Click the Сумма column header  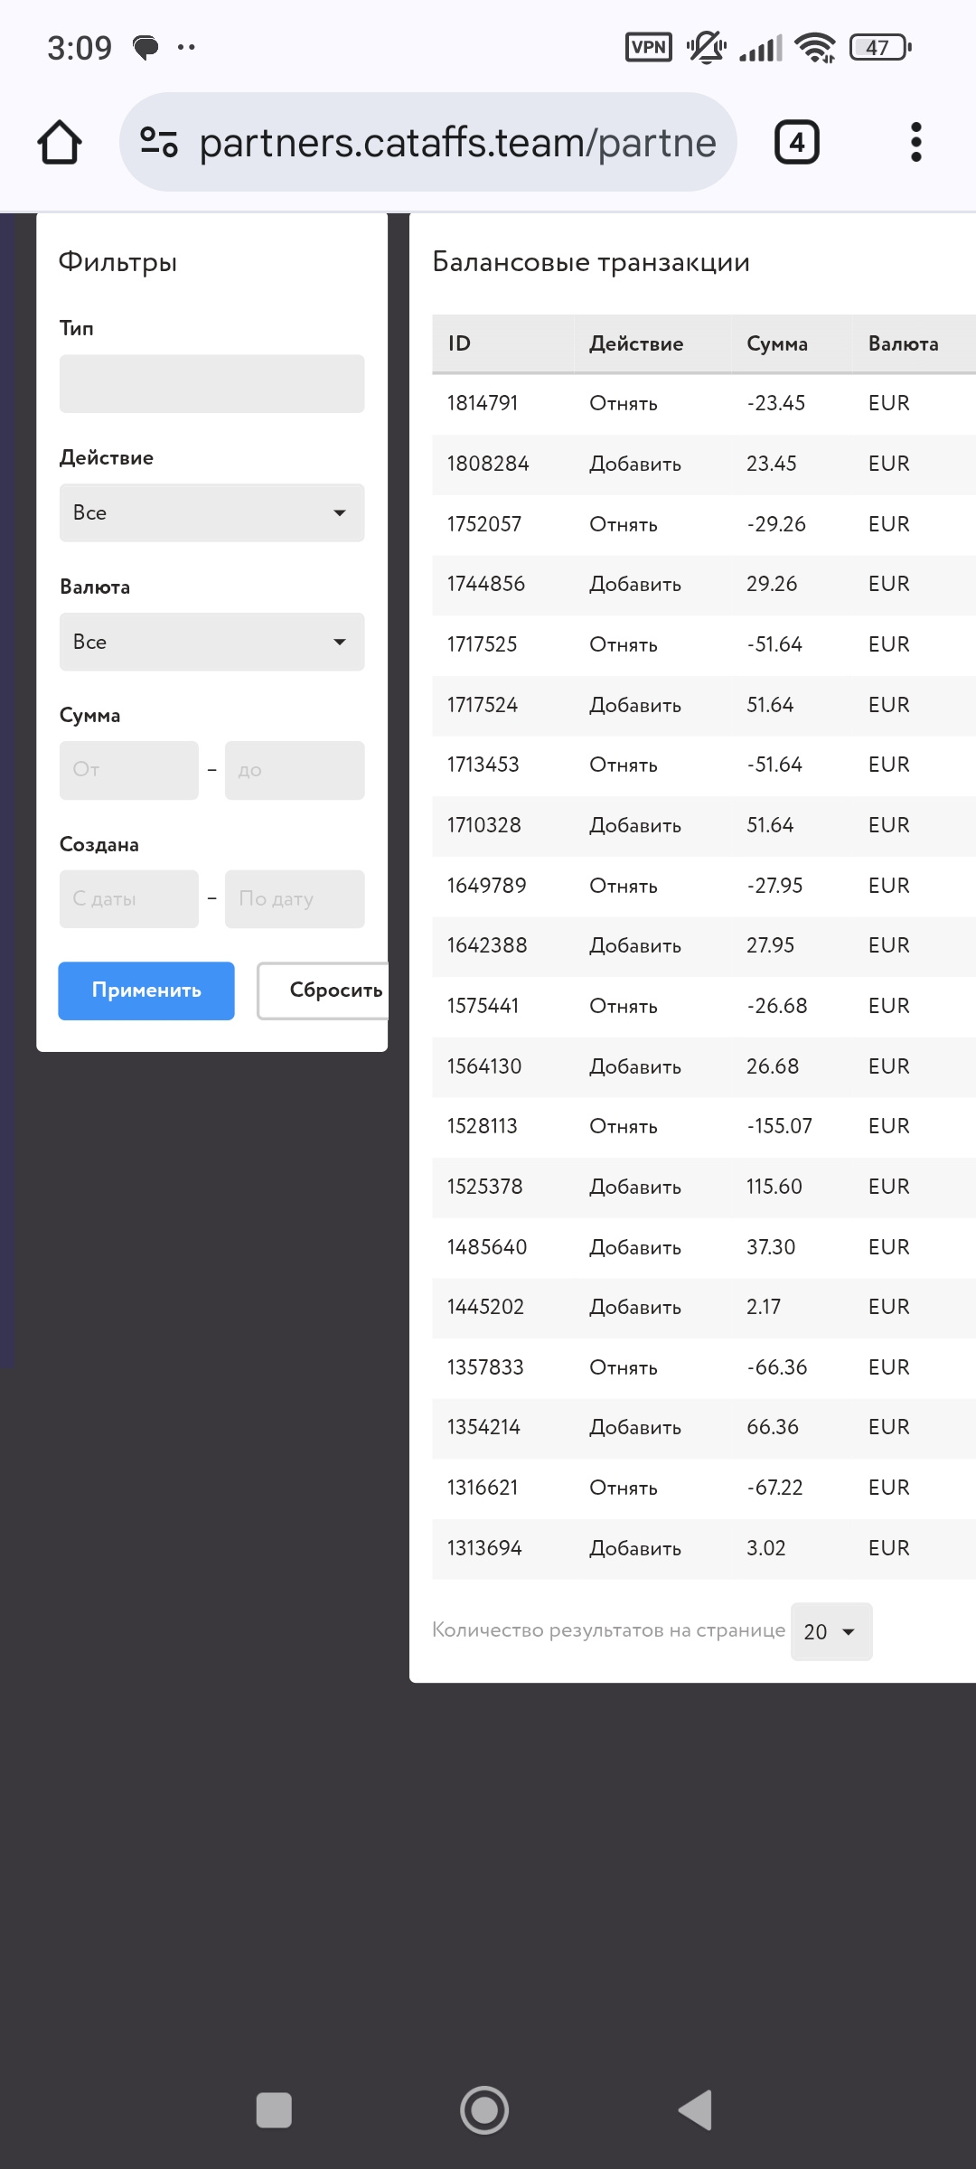pyautogui.click(x=776, y=343)
